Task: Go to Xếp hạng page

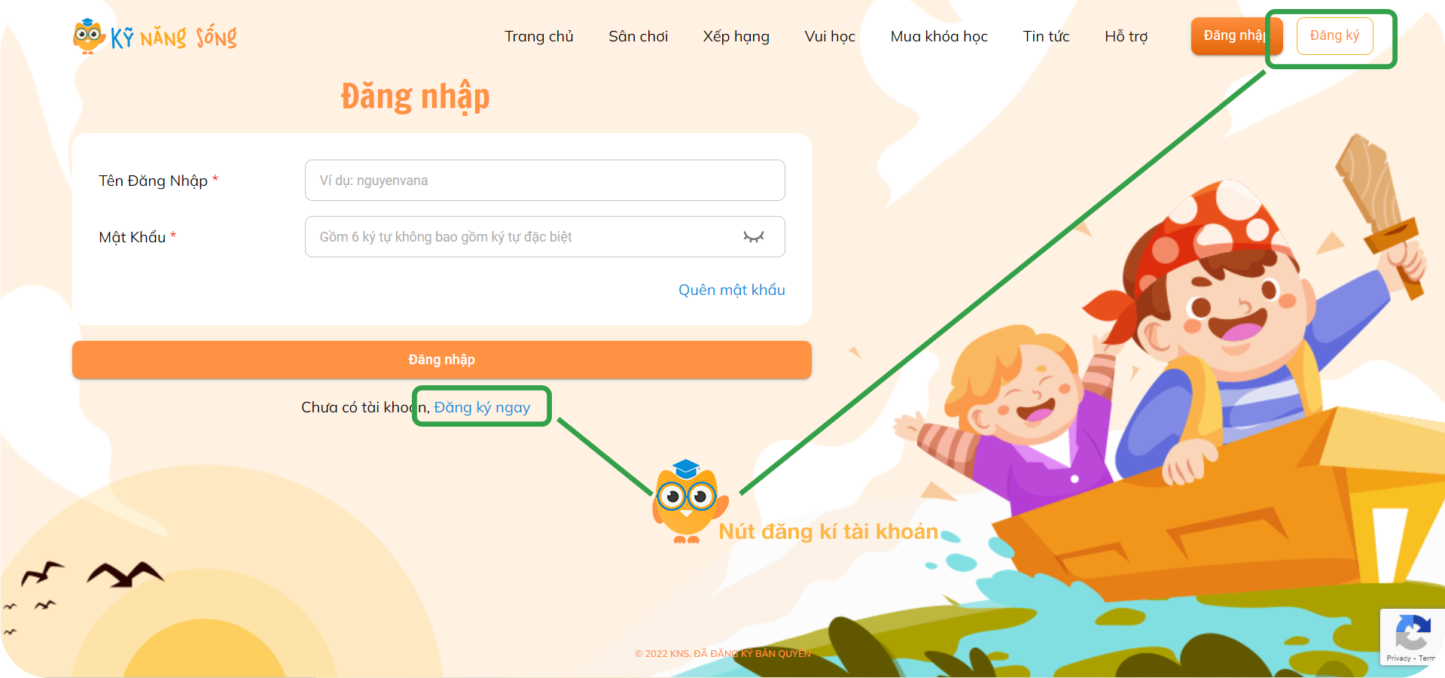Action: point(736,36)
